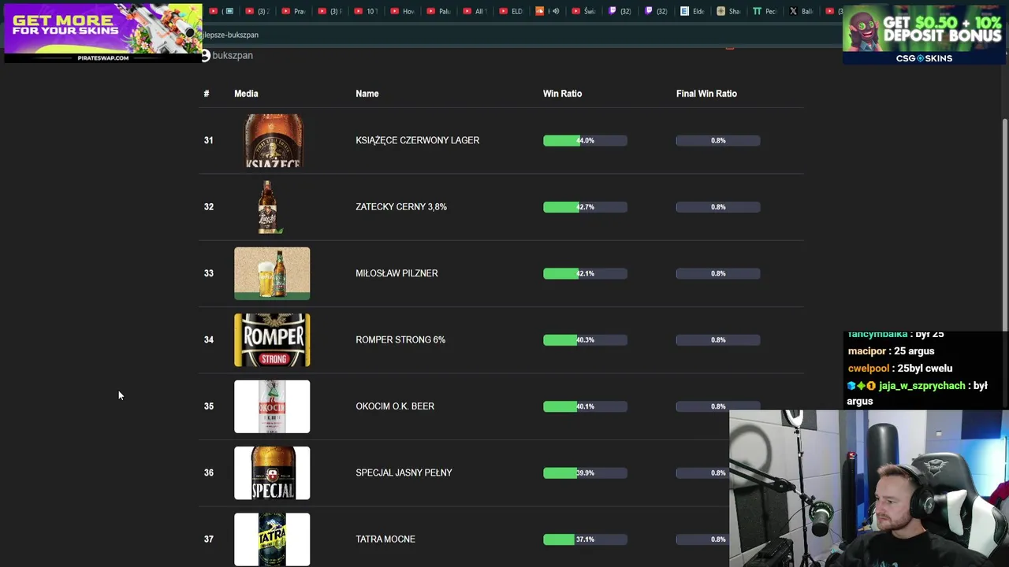The width and height of the screenshot is (1009, 567).
Task: Sort by the Final Win Ratio header
Action: 706,94
